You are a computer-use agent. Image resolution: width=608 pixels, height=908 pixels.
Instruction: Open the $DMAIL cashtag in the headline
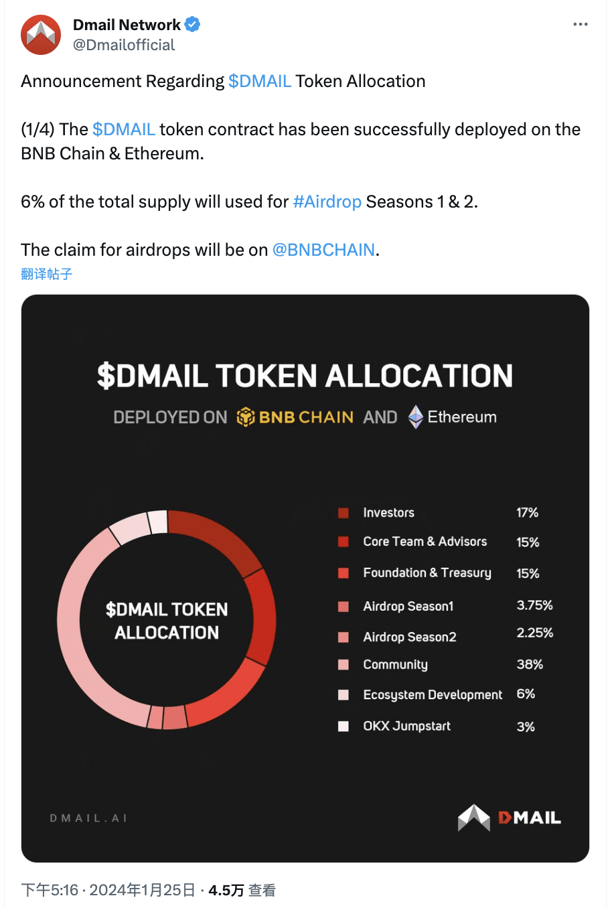[260, 81]
